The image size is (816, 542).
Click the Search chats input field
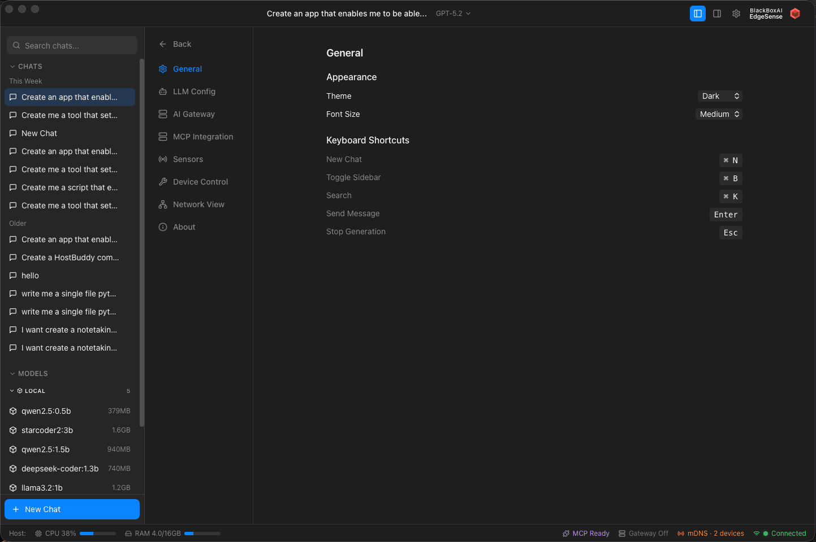pyautogui.click(x=72, y=46)
